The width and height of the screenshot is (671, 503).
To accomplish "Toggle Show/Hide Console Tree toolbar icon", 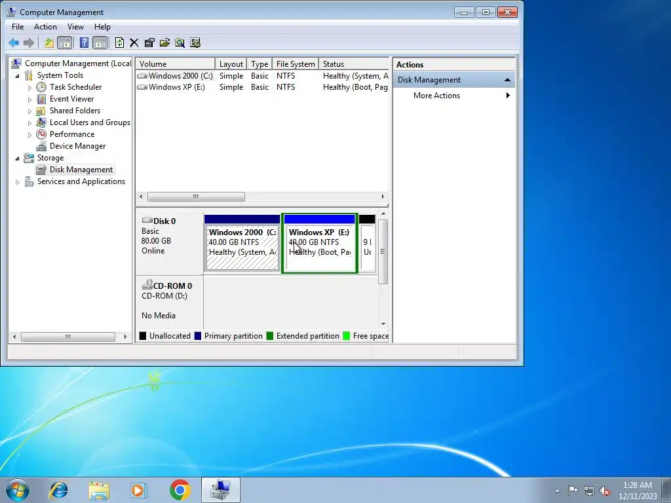I will 65,43.
